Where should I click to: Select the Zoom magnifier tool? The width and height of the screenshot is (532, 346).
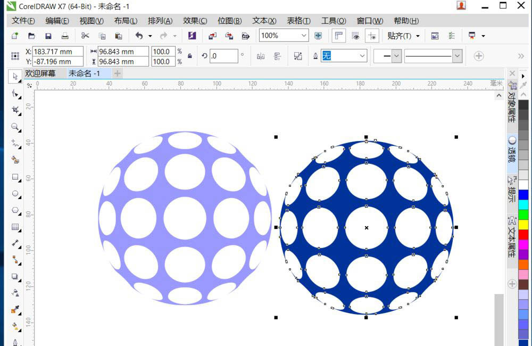[x=15, y=127]
